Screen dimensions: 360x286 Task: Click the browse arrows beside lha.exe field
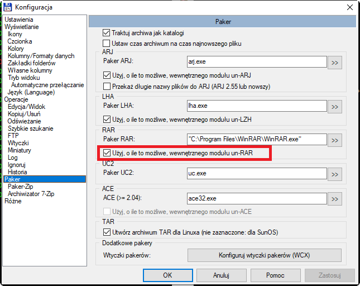tap(334, 107)
